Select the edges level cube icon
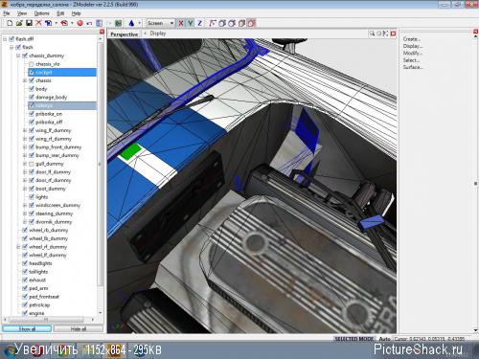The image size is (479, 359). (x=222, y=23)
